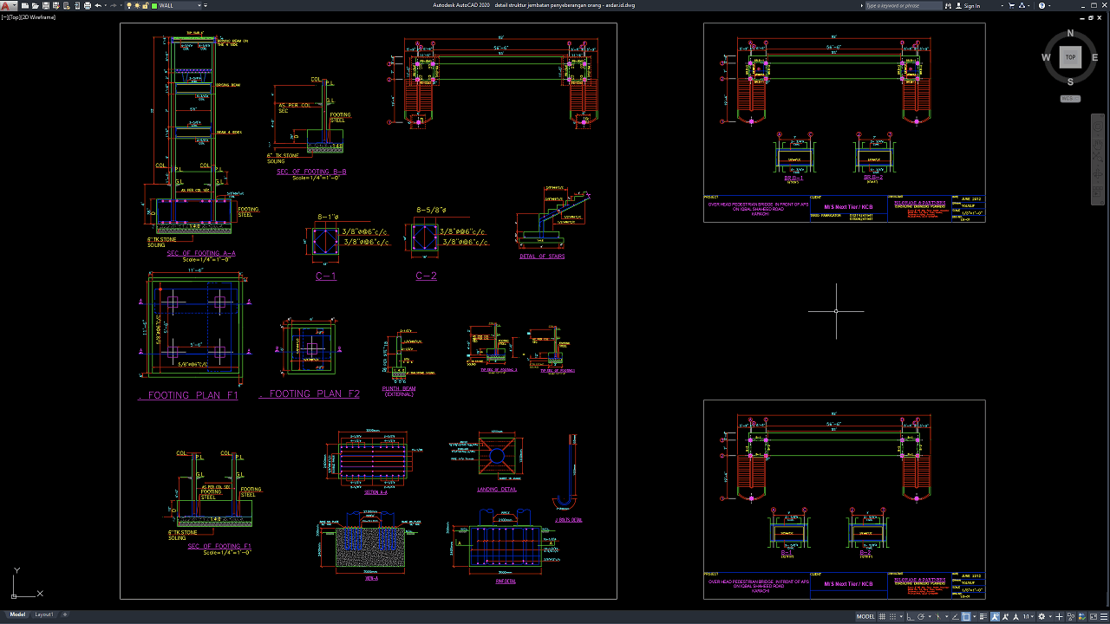
Task: Open the Autodesk App Store cart icon
Action: click(1011, 5)
